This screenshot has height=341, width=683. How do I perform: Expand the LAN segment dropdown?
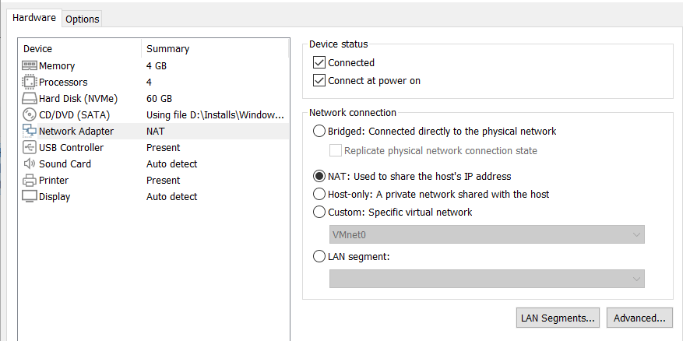(x=487, y=279)
